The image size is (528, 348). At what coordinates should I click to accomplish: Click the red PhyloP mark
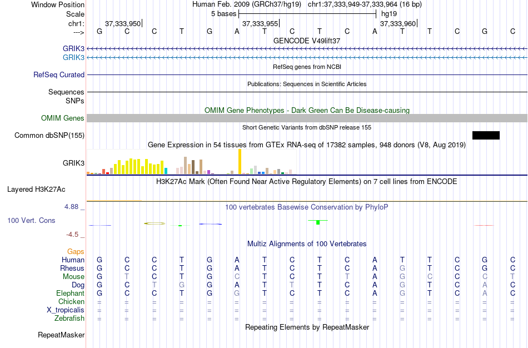click(x=484, y=225)
